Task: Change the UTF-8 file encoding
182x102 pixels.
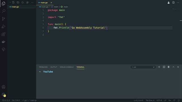Action: pos(159,100)
